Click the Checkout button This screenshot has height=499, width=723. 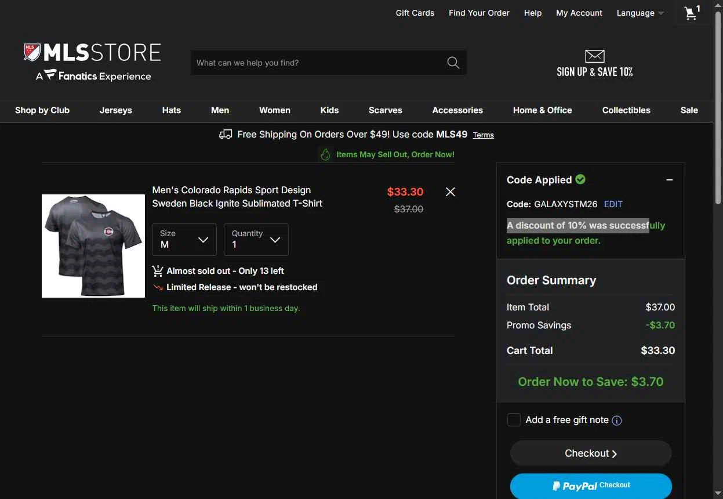pos(591,453)
